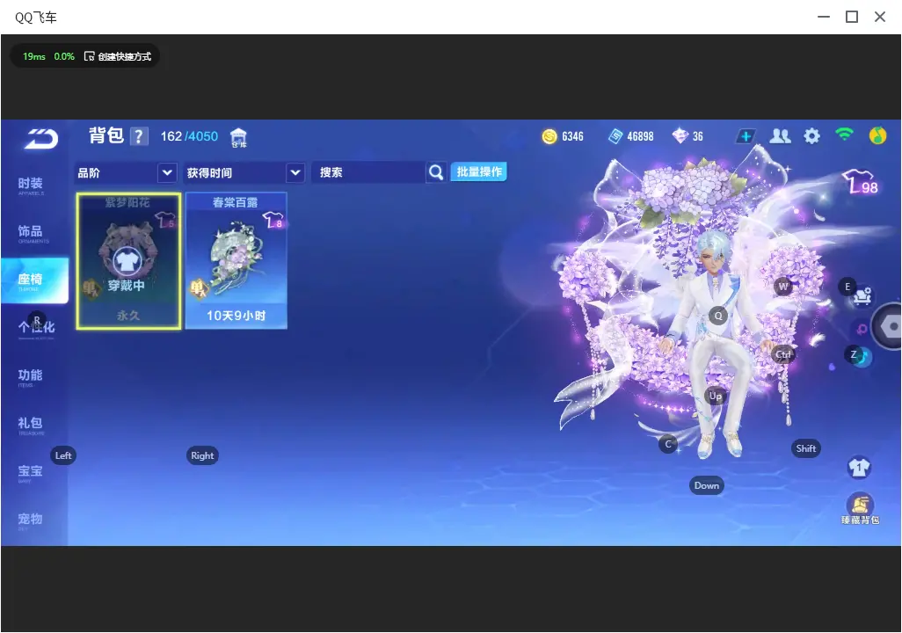Viewport: 902px width, 633px height.
Task: Switch to the 个性化 tab
Action: (x=36, y=328)
